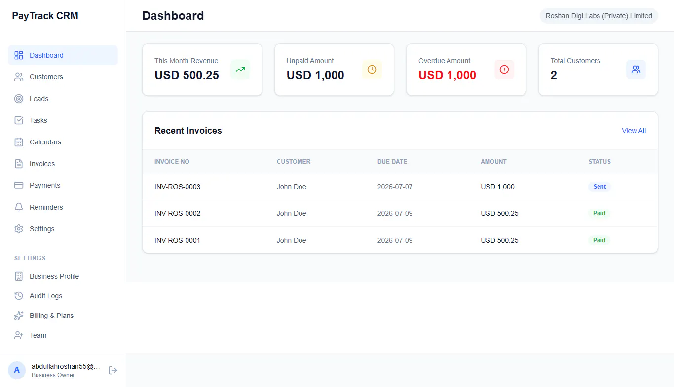The height and width of the screenshot is (387, 674).
Task: Open Calendars from the sidebar
Action: coord(63,142)
